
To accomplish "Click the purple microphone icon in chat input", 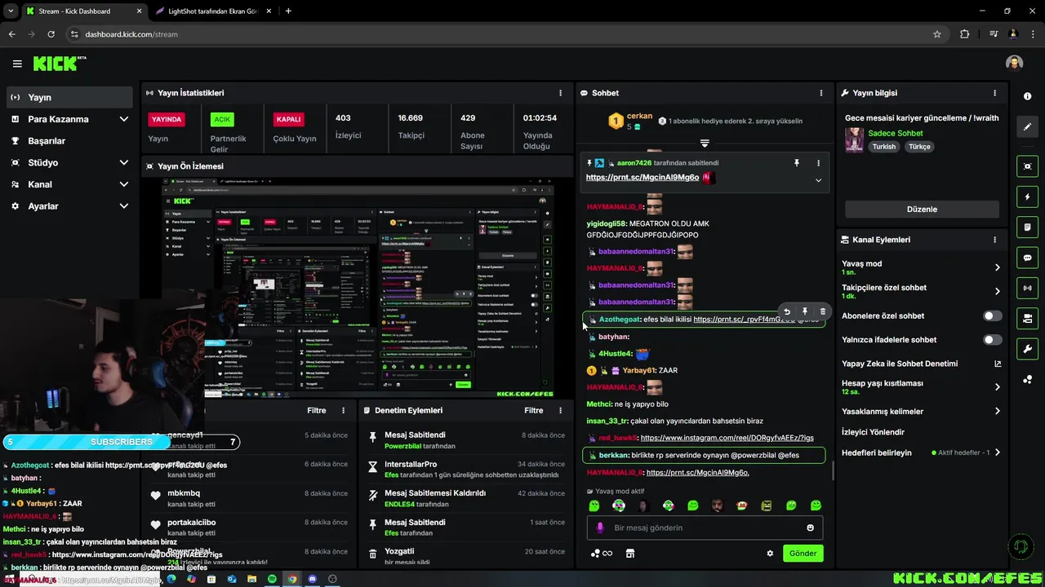I will pyautogui.click(x=600, y=527).
